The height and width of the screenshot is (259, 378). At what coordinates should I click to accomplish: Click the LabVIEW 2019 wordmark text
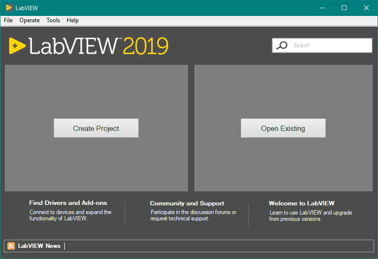(99, 46)
